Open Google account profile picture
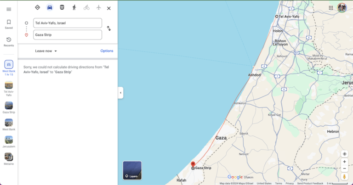This screenshot has height=185, width=353. click(x=342, y=8)
